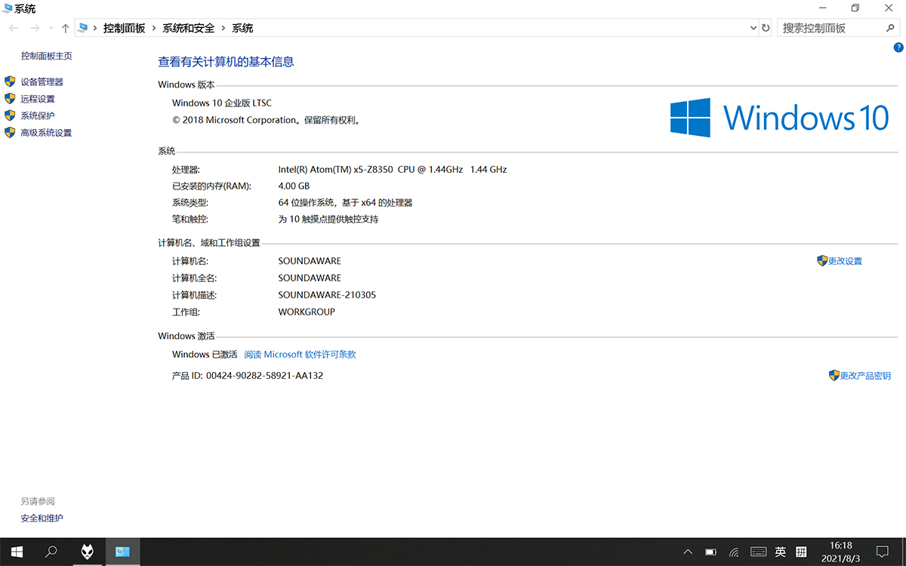Screen dimensions: 906x566
Task: Select 控制面板 in the breadcrumb path
Action: (124, 28)
